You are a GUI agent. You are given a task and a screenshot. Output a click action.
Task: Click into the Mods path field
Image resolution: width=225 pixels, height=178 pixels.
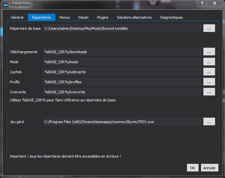[x=122, y=62]
